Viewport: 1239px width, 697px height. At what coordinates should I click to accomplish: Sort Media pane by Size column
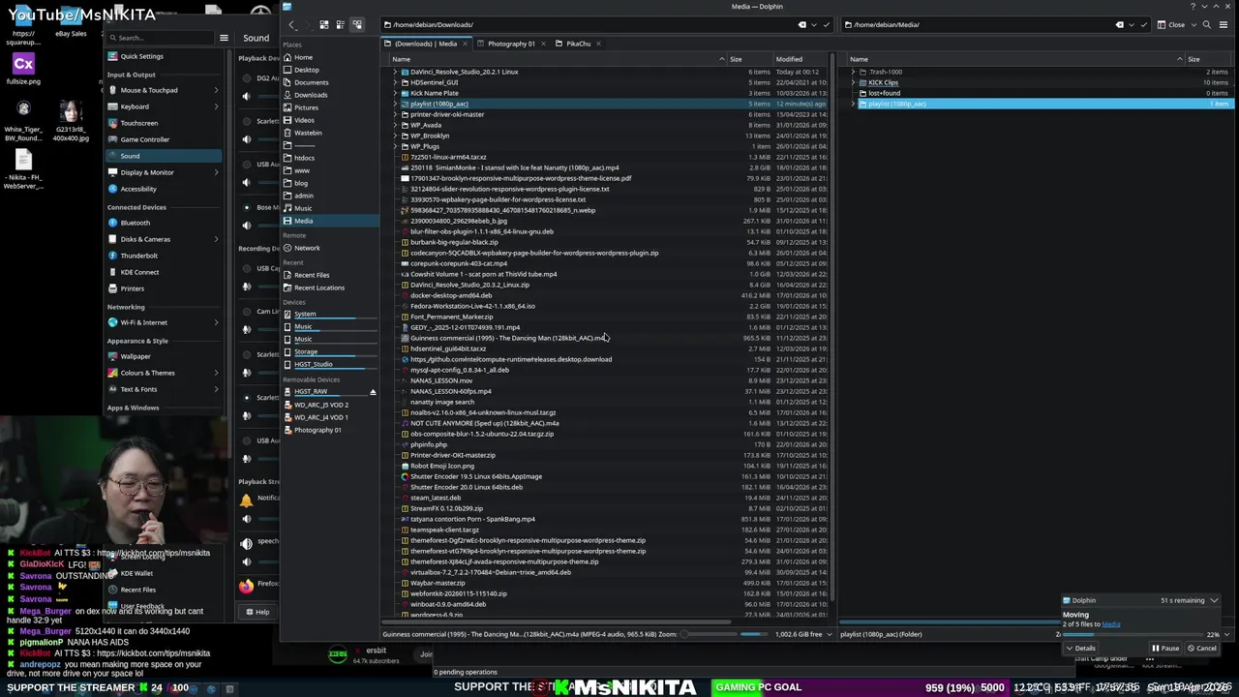tap(1208, 59)
